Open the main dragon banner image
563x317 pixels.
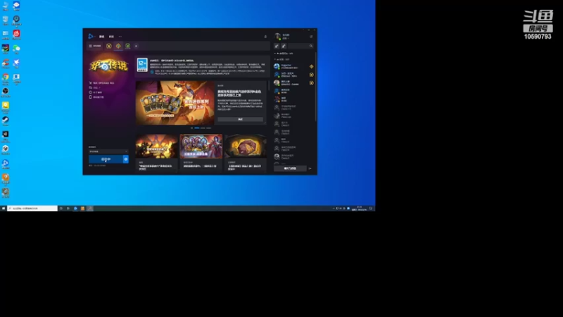click(175, 103)
